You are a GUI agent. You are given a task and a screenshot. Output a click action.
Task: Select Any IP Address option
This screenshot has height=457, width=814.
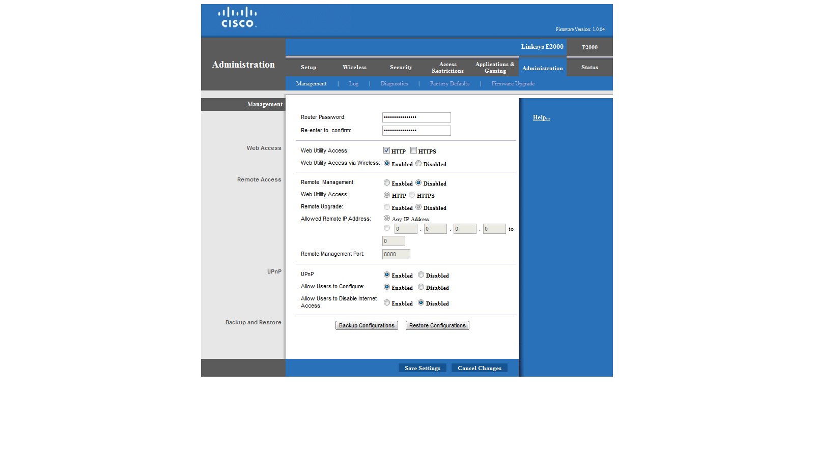coord(387,219)
